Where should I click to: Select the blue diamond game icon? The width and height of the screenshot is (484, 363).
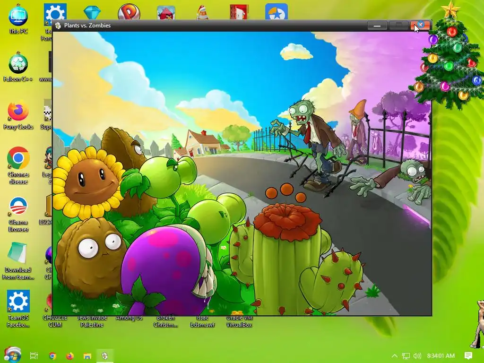(92, 13)
